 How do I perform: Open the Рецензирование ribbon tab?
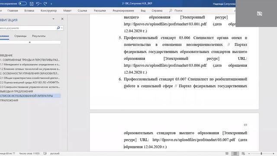[x=123, y=10]
